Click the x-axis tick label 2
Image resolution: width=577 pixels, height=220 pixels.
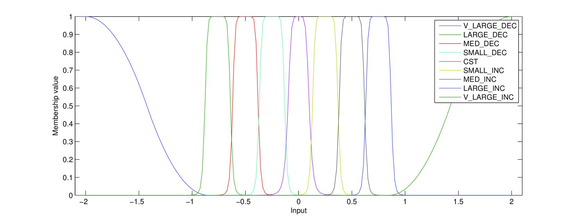[x=511, y=202]
